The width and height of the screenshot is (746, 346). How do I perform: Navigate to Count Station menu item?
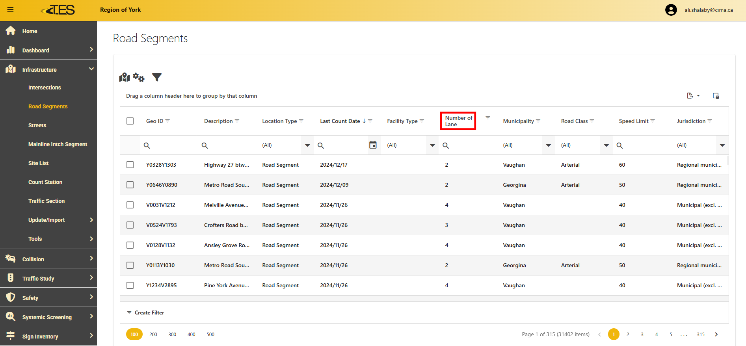(45, 182)
